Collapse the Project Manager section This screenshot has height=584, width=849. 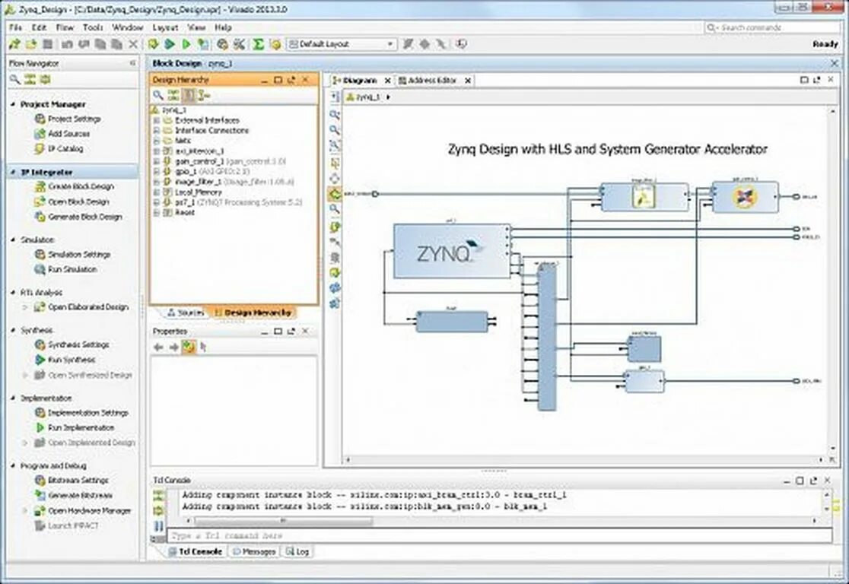point(13,104)
